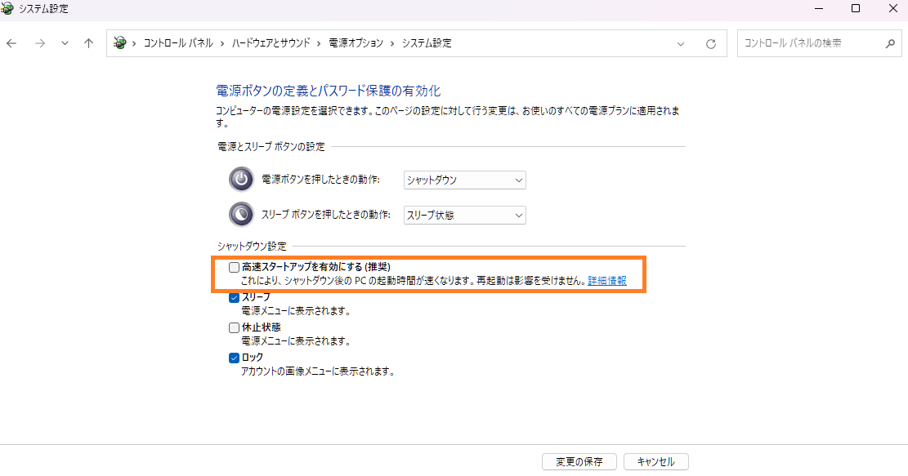Image resolution: width=908 pixels, height=476 pixels.
Task: Click 電源とスリープ ボタンの設定 section label
Action: pyautogui.click(x=271, y=147)
